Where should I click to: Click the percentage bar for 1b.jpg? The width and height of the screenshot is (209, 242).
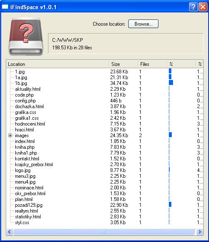(171, 82)
